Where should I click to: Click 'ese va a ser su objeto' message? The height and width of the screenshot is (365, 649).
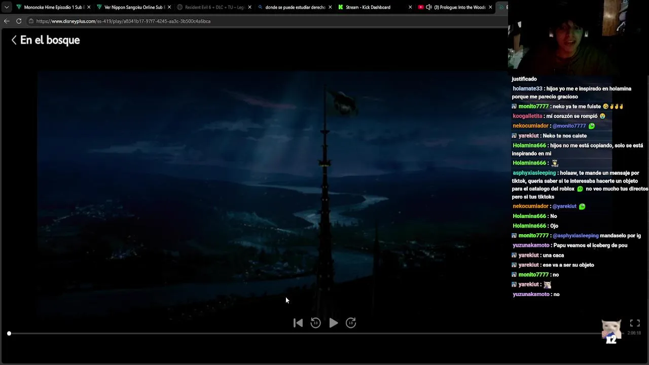(x=568, y=265)
